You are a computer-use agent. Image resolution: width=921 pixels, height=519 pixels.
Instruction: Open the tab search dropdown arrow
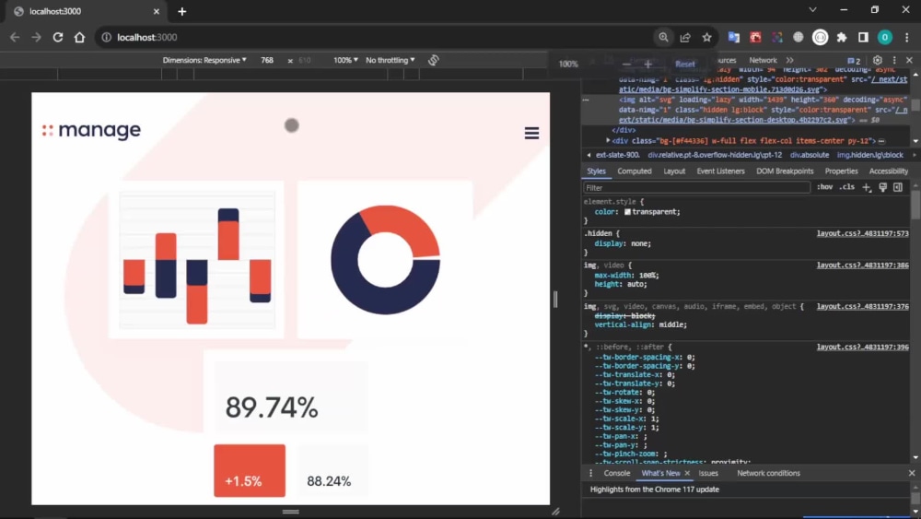pyautogui.click(x=812, y=10)
